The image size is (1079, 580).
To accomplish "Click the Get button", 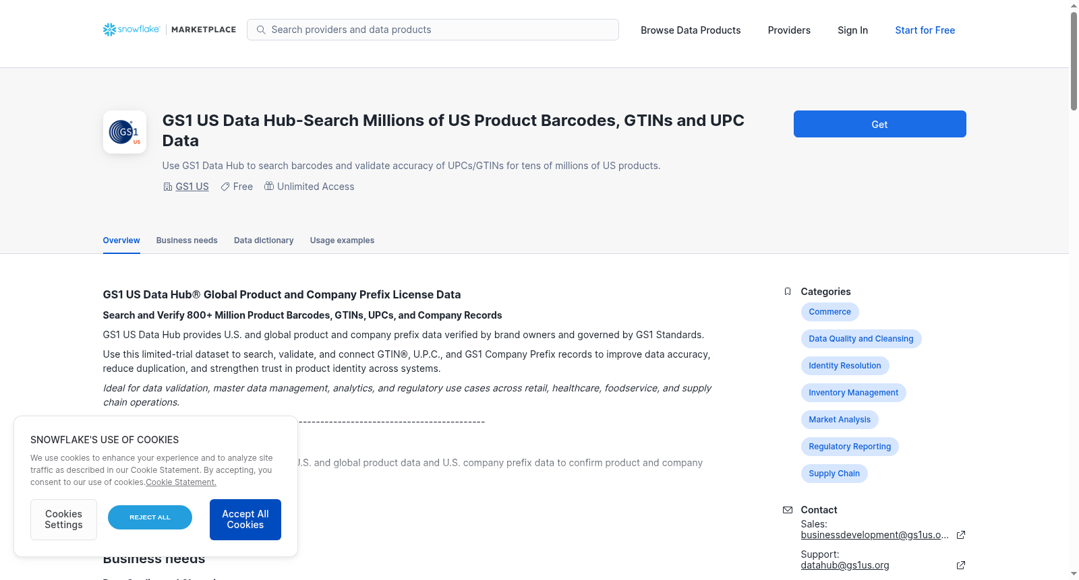I will pos(879,124).
